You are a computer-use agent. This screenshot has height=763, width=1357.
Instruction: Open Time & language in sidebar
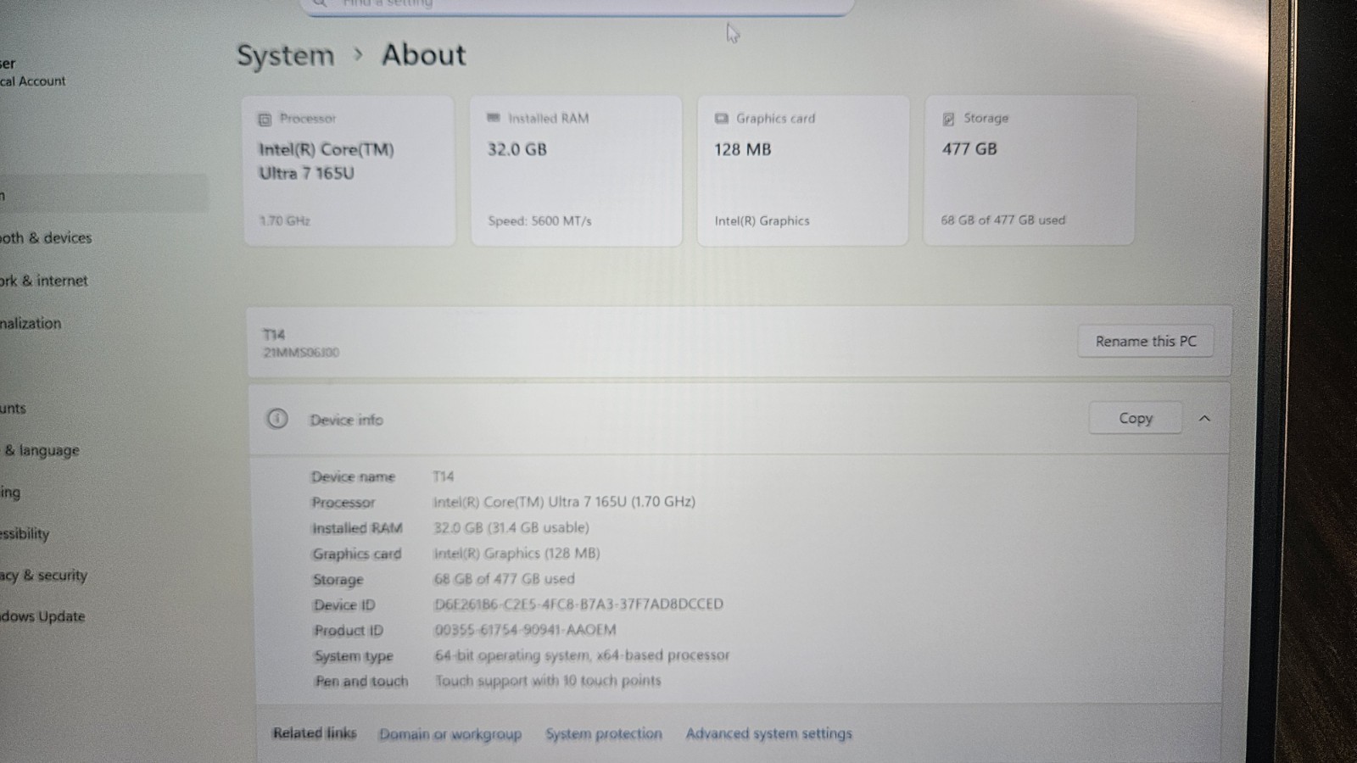tap(41, 450)
